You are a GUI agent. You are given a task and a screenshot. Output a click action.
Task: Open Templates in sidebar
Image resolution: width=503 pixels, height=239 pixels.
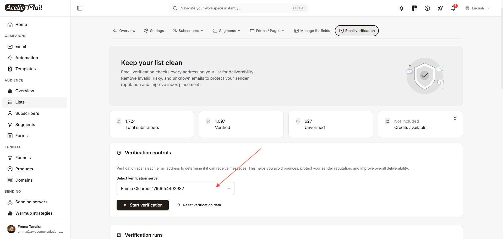[x=35, y=69]
